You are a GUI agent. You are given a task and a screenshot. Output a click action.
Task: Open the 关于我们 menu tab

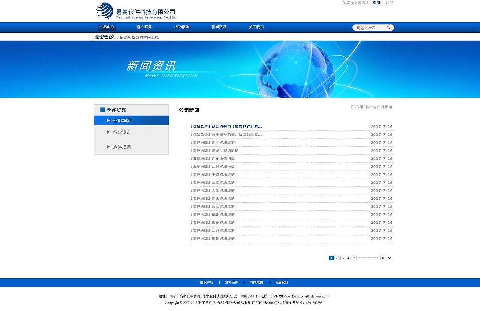point(256,27)
